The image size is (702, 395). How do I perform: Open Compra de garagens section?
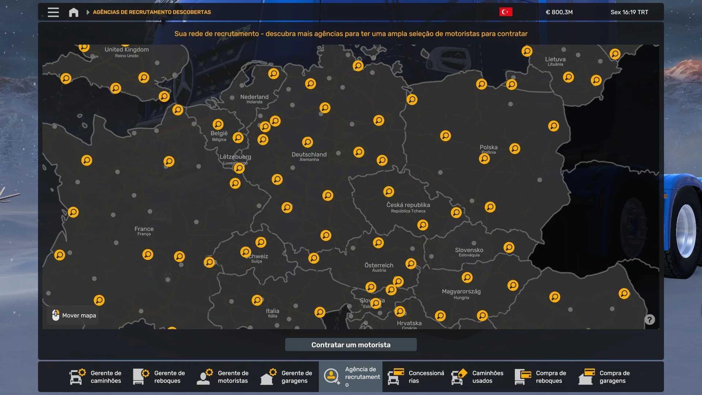point(605,377)
